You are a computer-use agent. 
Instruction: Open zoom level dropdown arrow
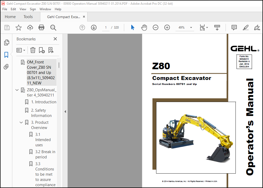pyautogui.click(x=191, y=28)
